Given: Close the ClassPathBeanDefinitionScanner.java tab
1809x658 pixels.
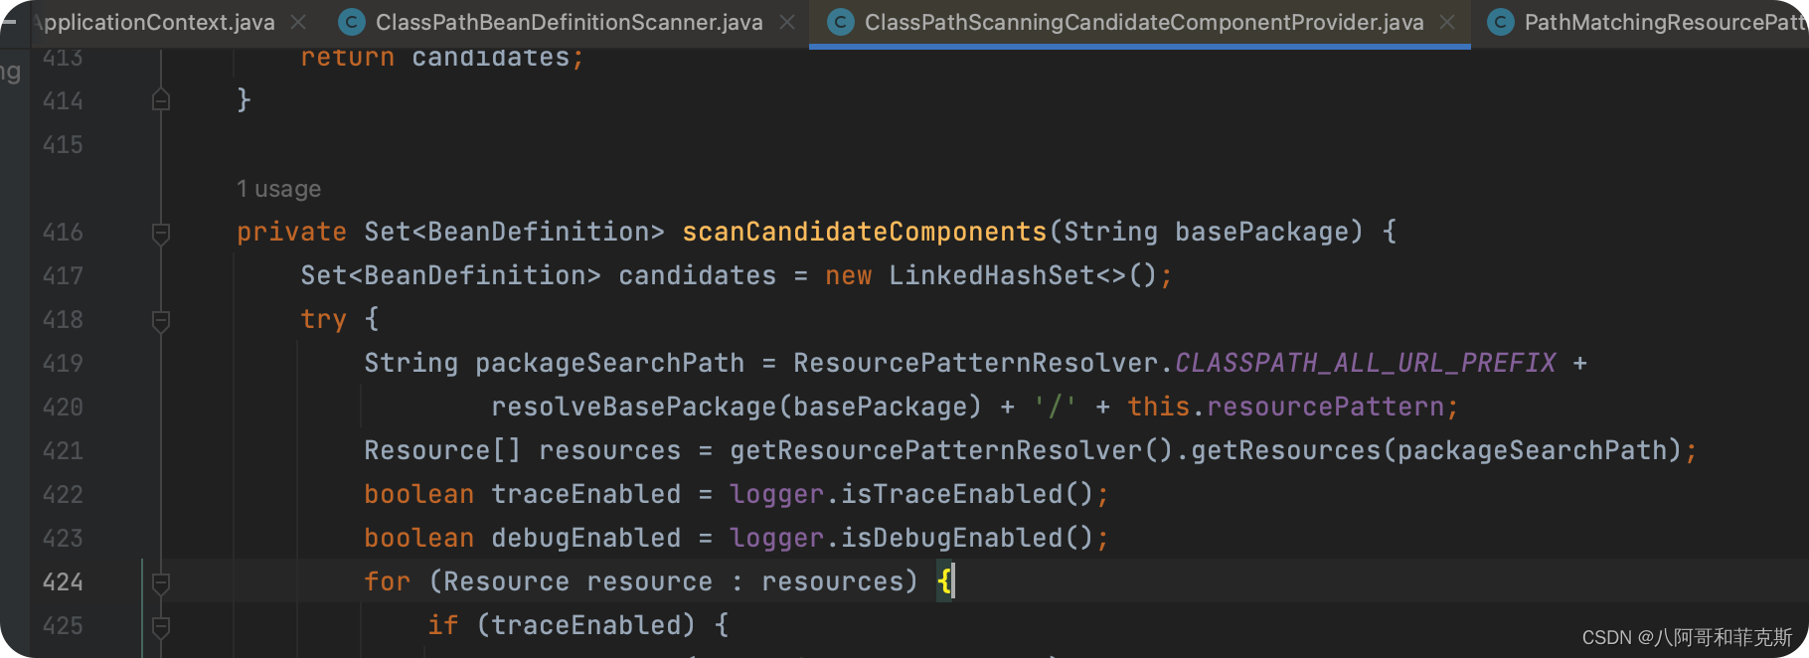Looking at the screenshot, I should [787, 22].
